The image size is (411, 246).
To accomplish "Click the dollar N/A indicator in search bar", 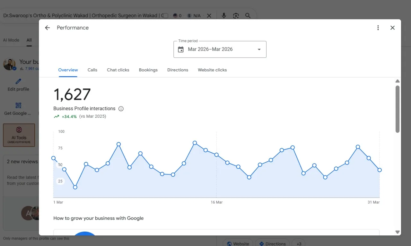I will [194, 16].
